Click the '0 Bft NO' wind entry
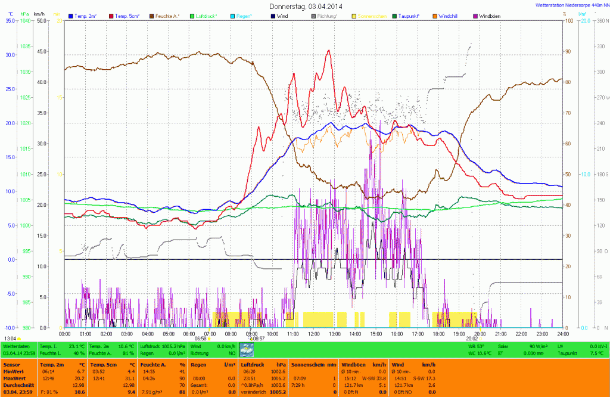The height and width of the screenshot is (397, 610). pyautogui.click(x=403, y=392)
